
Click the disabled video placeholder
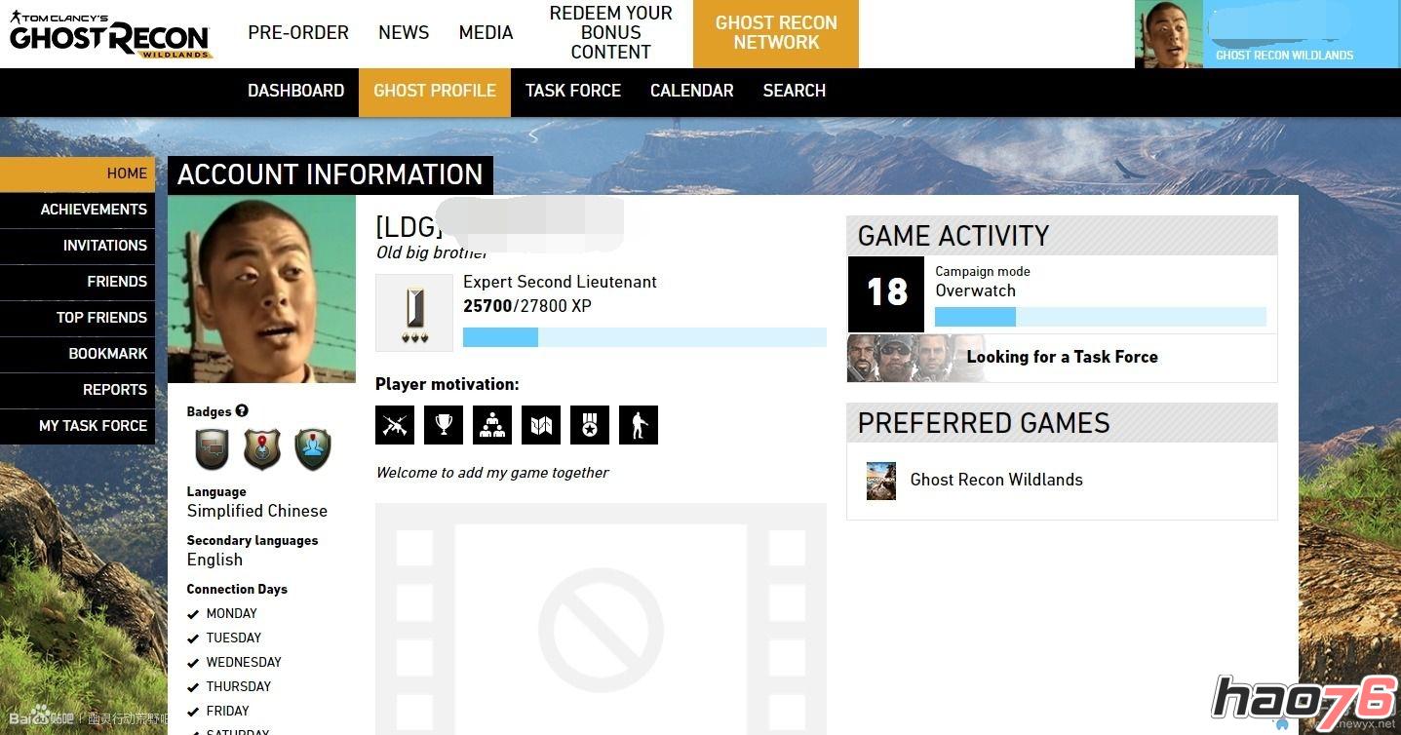click(601, 619)
